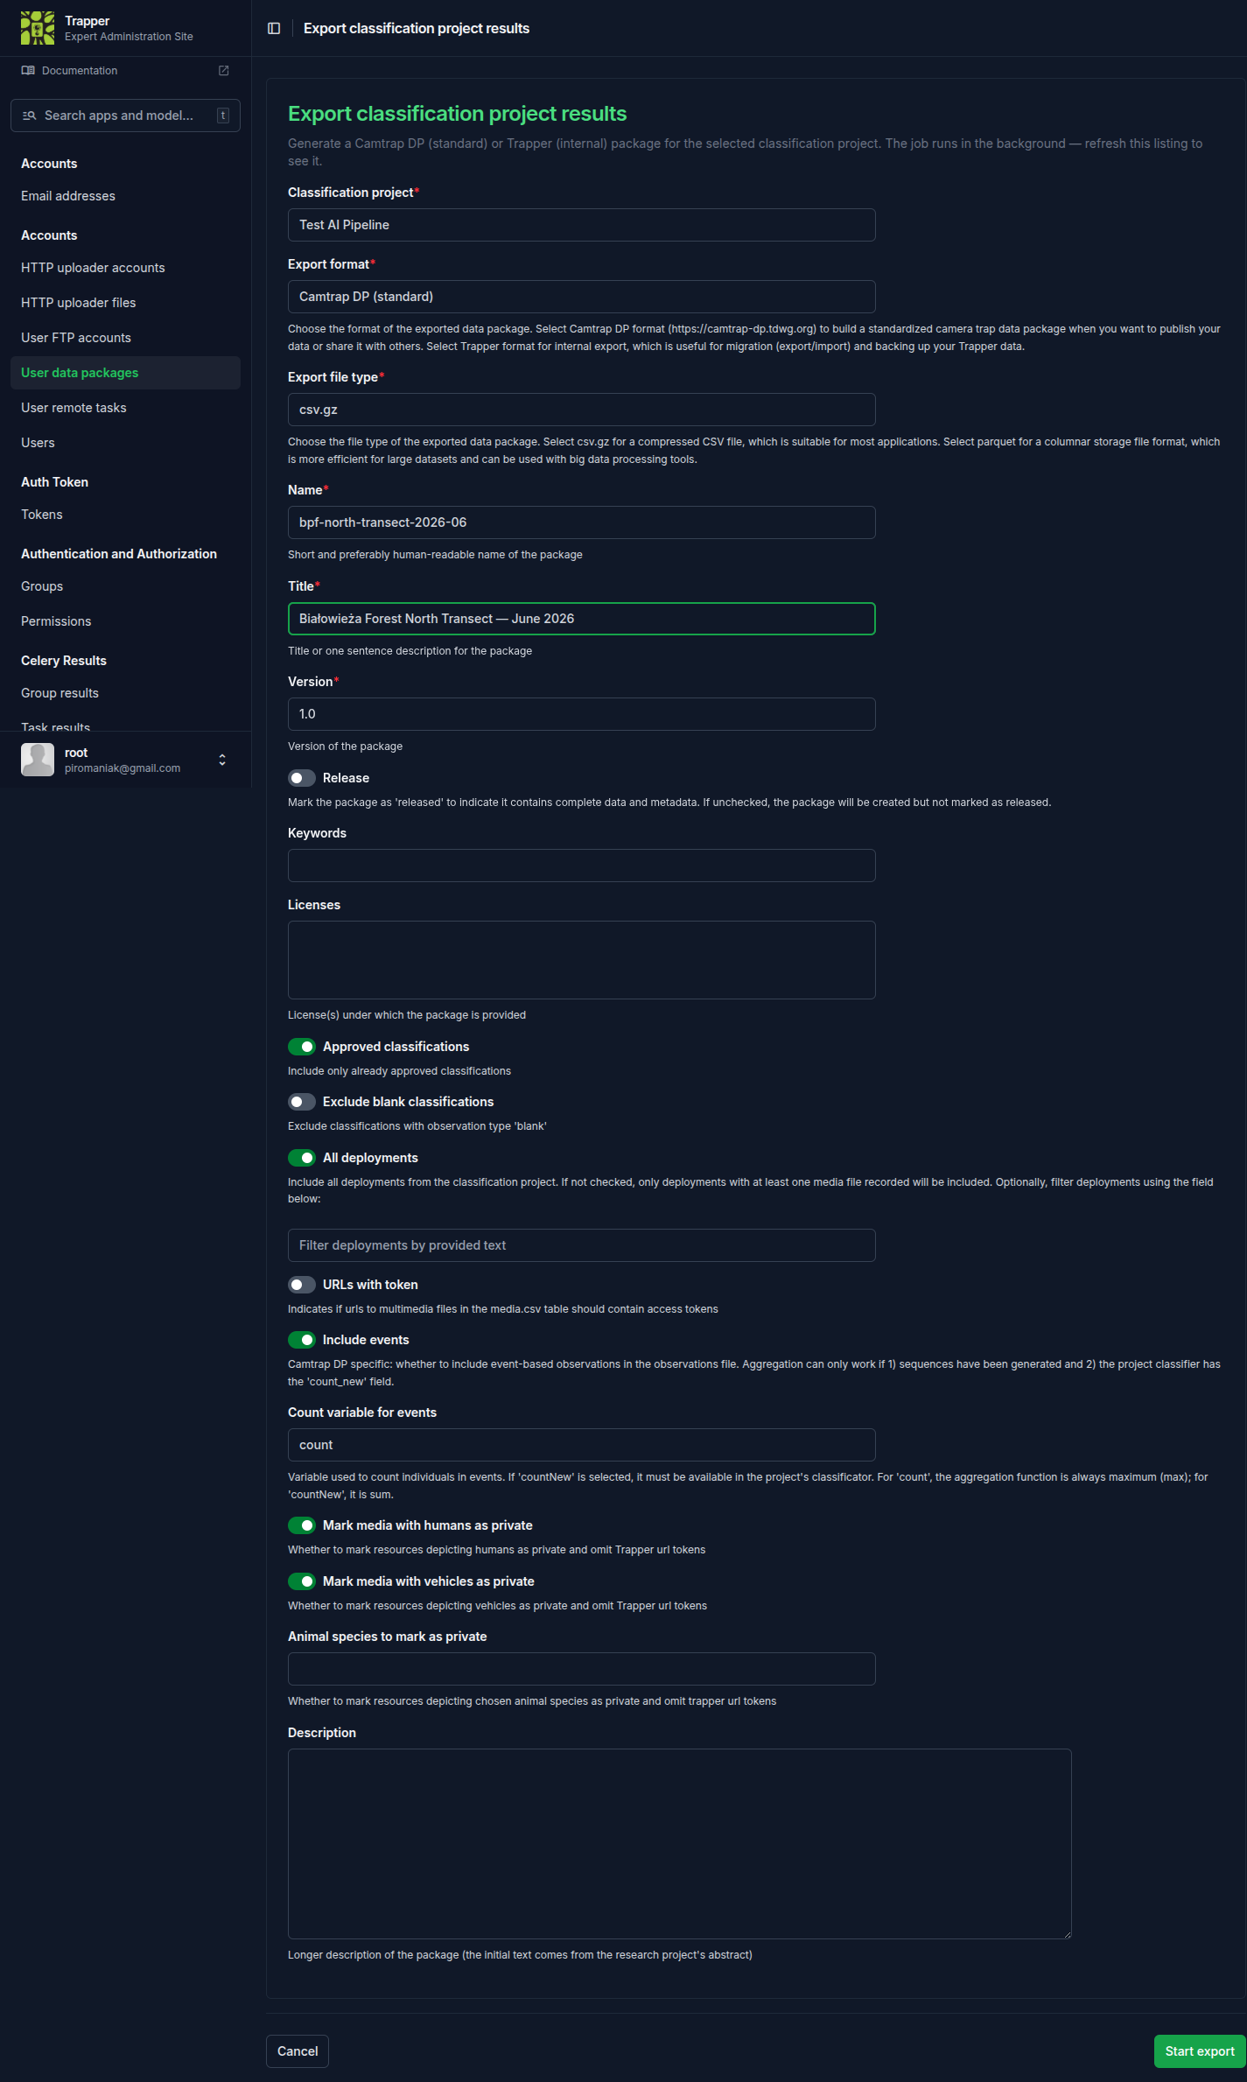Open the Export format dropdown
Image resolution: width=1247 pixels, height=2082 pixels.
tap(582, 297)
